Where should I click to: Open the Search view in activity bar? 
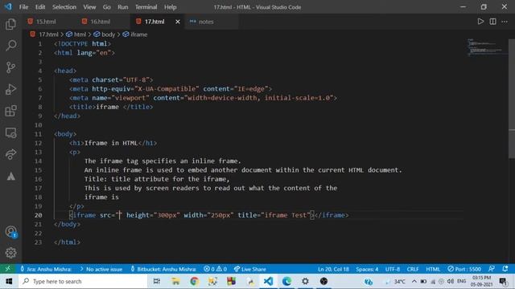coord(10,46)
